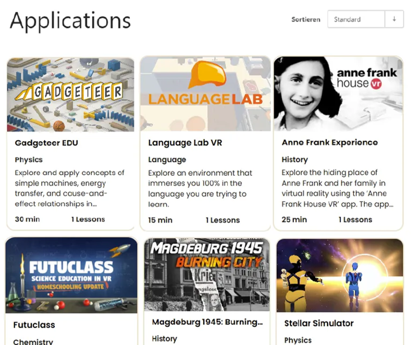Image resolution: width=411 pixels, height=345 pixels.
Task: Open the Stellar Simulator thumbnail image
Action: pyautogui.click(x=340, y=275)
